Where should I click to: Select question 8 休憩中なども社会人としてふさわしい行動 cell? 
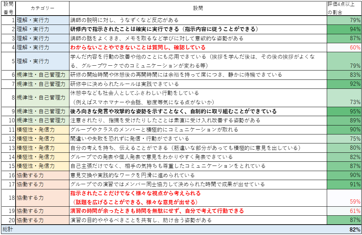click(198, 97)
